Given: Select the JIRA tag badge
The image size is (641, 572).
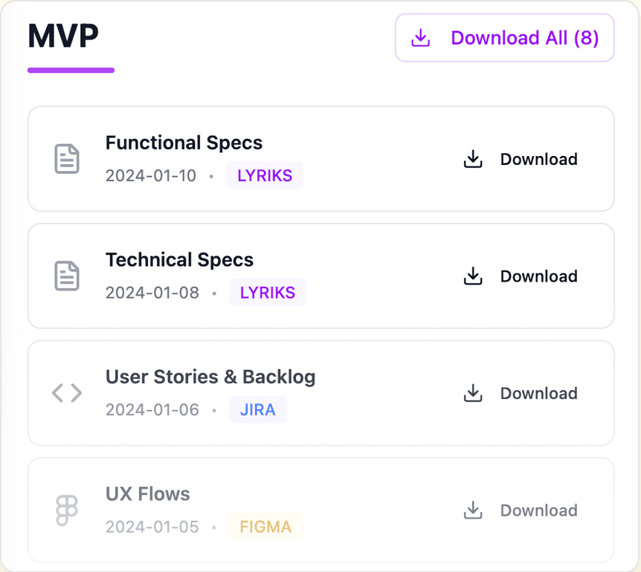Looking at the screenshot, I should coord(257,410).
